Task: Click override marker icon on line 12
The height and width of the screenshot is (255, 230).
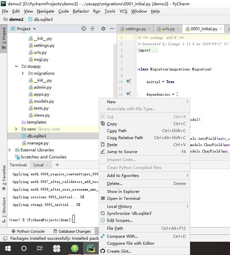Action: click(129, 94)
